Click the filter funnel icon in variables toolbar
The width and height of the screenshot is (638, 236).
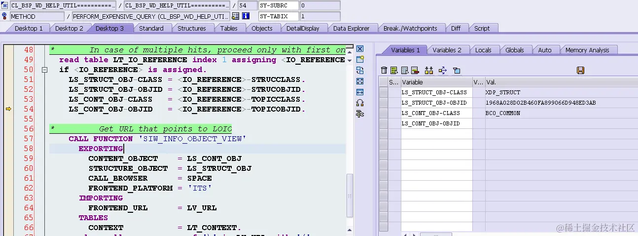[457, 71]
